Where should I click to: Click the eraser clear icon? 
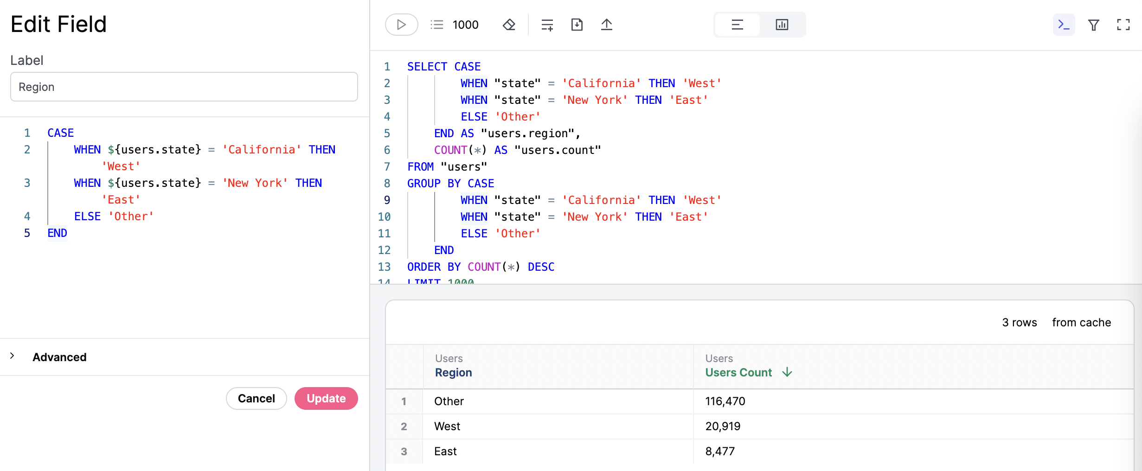(x=509, y=25)
